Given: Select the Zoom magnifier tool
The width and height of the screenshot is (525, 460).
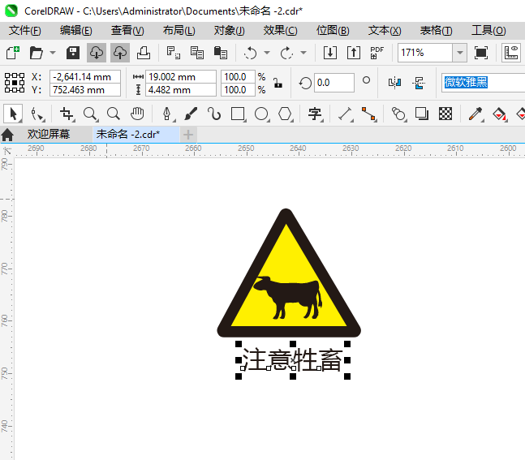Looking at the screenshot, I should (90, 114).
